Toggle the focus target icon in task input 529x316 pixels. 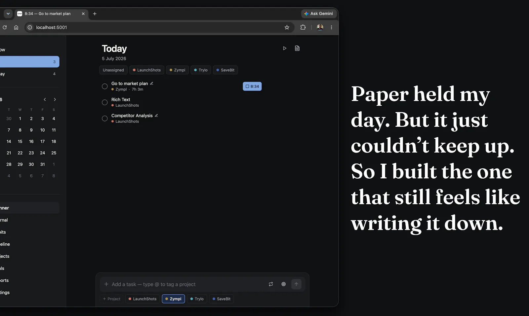pyautogui.click(x=284, y=284)
